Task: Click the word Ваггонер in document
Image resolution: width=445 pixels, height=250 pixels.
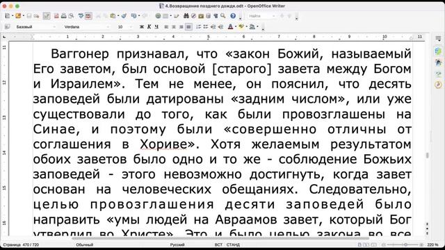Action: pos(80,54)
